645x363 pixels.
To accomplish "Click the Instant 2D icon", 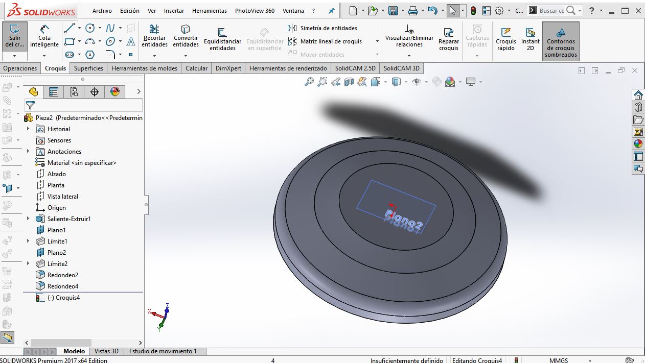I will pyautogui.click(x=530, y=39).
